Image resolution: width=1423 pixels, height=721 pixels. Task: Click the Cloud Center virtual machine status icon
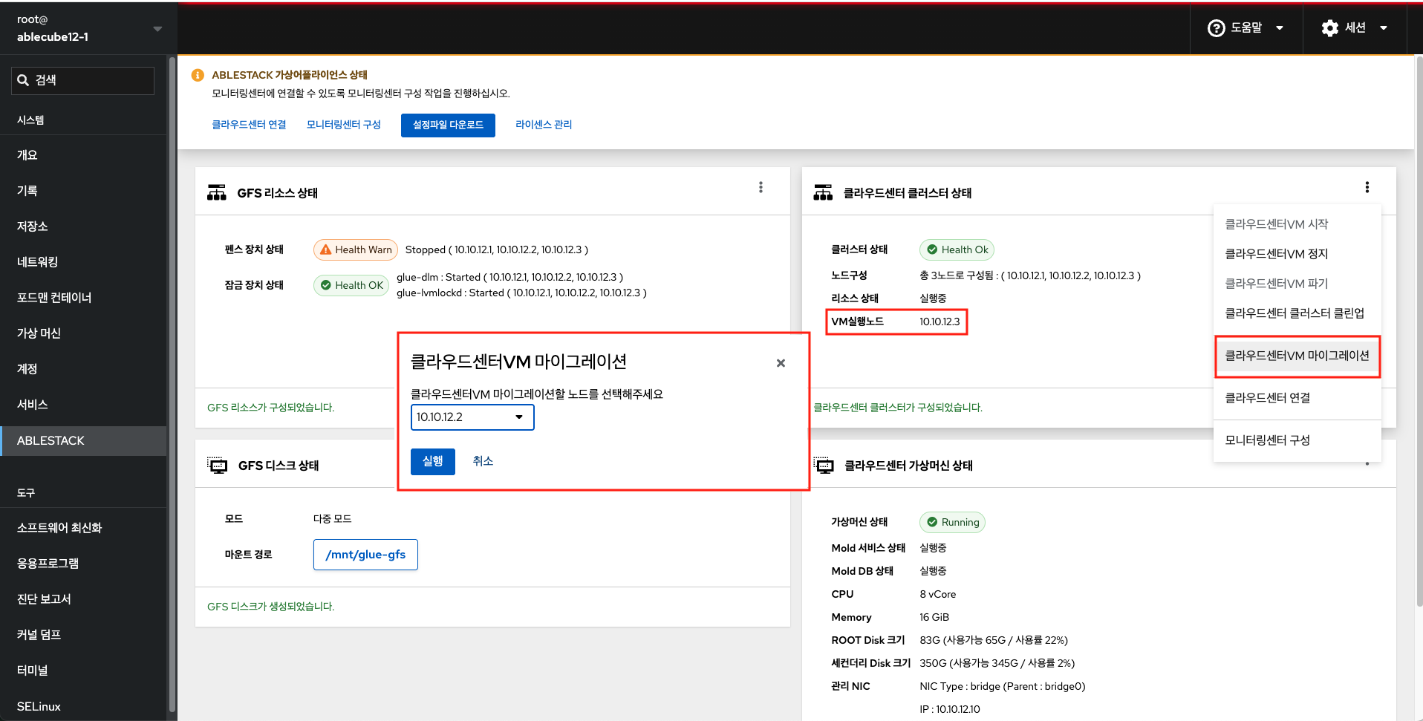point(824,466)
